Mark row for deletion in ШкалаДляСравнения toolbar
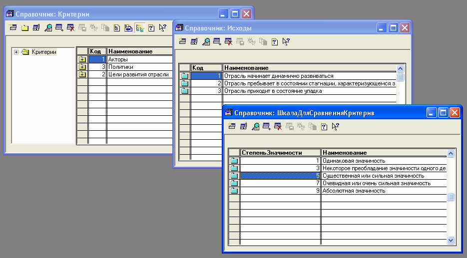 (x=278, y=126)
